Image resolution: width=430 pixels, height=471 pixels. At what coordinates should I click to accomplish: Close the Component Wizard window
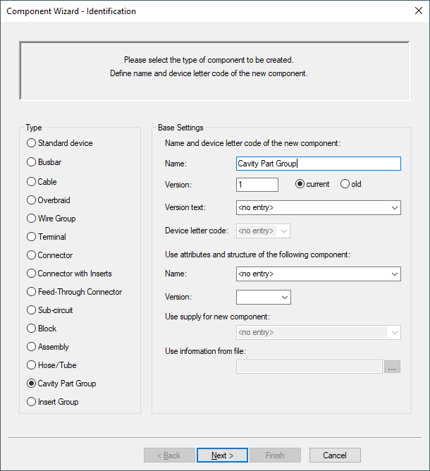[x=413, y=11]
